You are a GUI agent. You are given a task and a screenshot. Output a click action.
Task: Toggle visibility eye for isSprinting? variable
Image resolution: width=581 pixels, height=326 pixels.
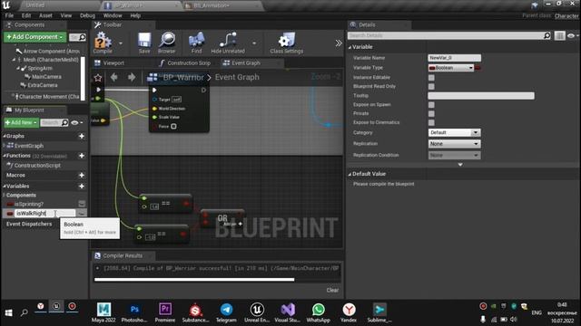[82, 204]
